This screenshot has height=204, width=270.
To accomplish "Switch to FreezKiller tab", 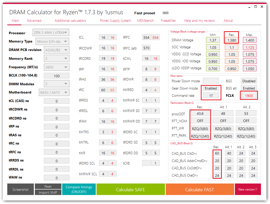I will [168, 20].
